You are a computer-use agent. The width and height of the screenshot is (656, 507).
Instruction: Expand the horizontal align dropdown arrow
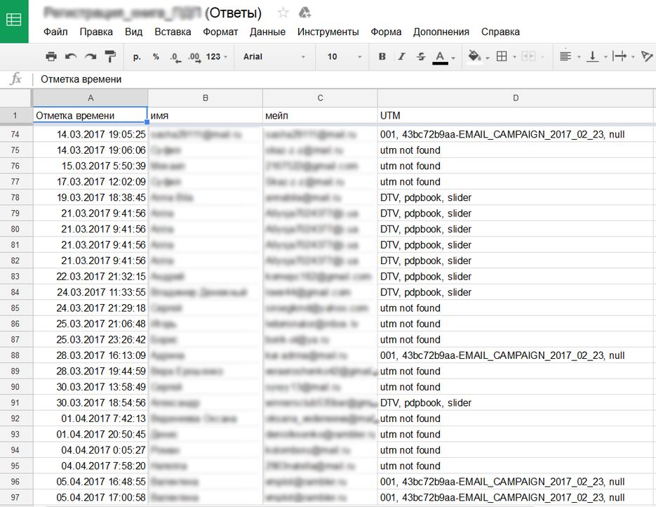click(x=579, y=57)
